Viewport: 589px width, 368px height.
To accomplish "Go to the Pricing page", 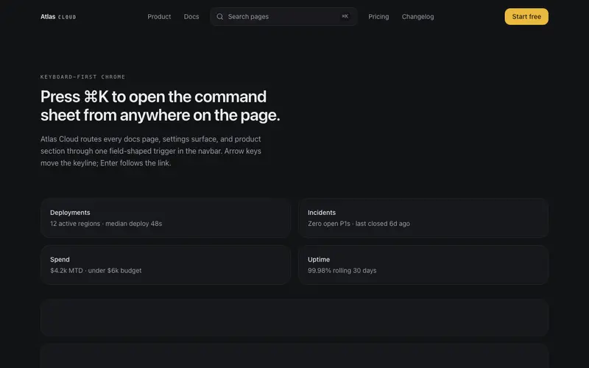I will point(378,17).
